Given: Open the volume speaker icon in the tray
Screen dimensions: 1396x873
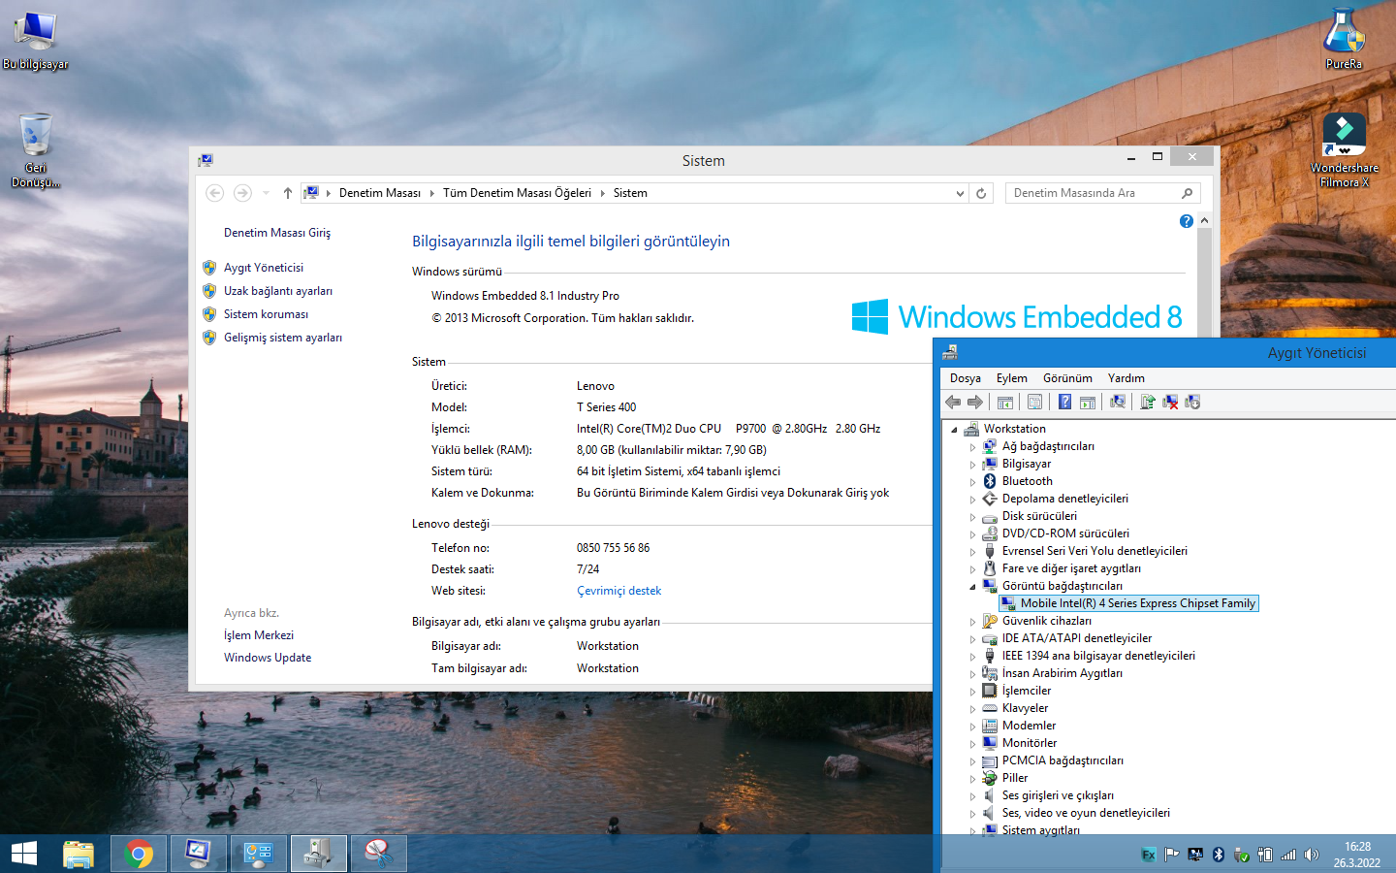Looking at the screenshot, I should (x=1312, y=855).
